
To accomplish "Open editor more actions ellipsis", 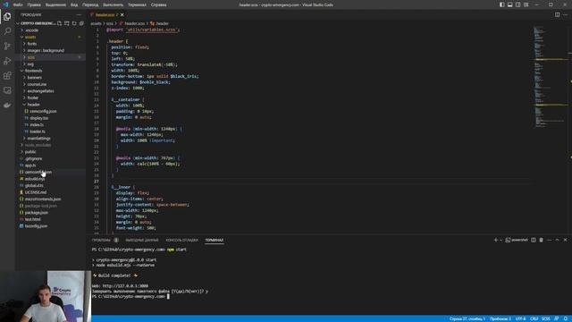I will pos(565,14).
